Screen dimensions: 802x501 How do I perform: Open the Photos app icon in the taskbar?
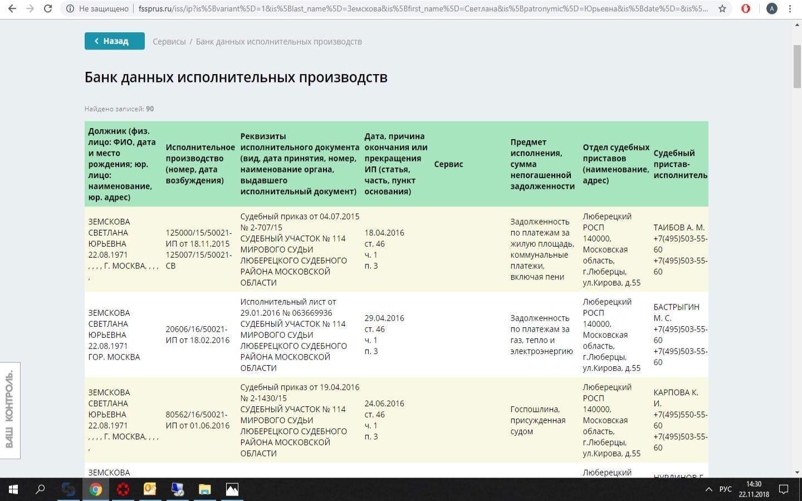tap(232, 489)
